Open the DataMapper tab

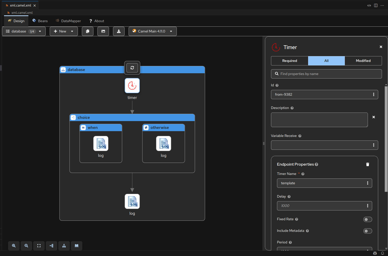point(68,21)
